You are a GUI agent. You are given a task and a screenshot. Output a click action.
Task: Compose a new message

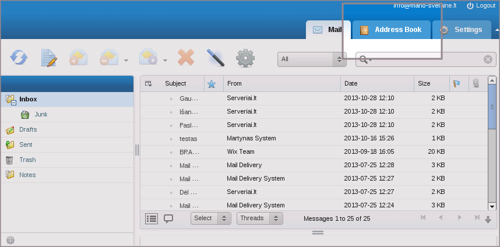[48, 58]
